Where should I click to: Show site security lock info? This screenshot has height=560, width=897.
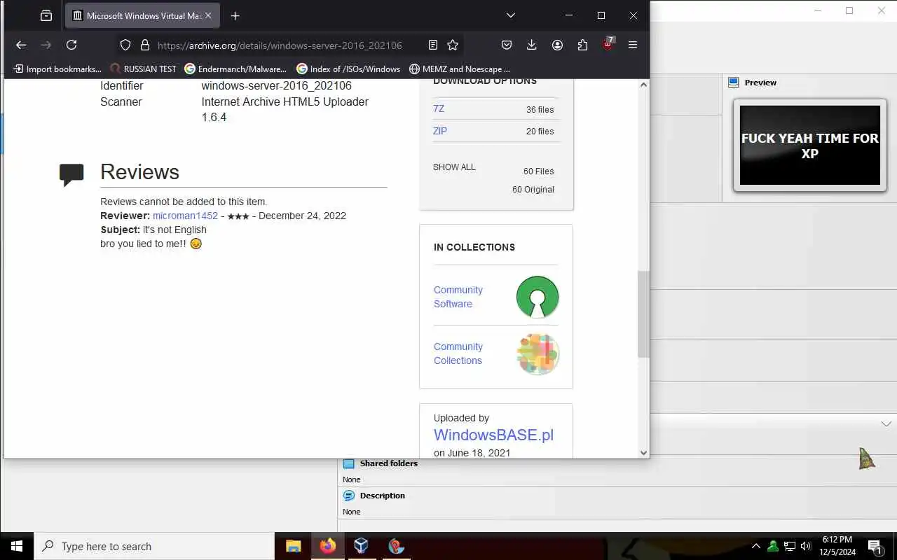click(145, 45)
